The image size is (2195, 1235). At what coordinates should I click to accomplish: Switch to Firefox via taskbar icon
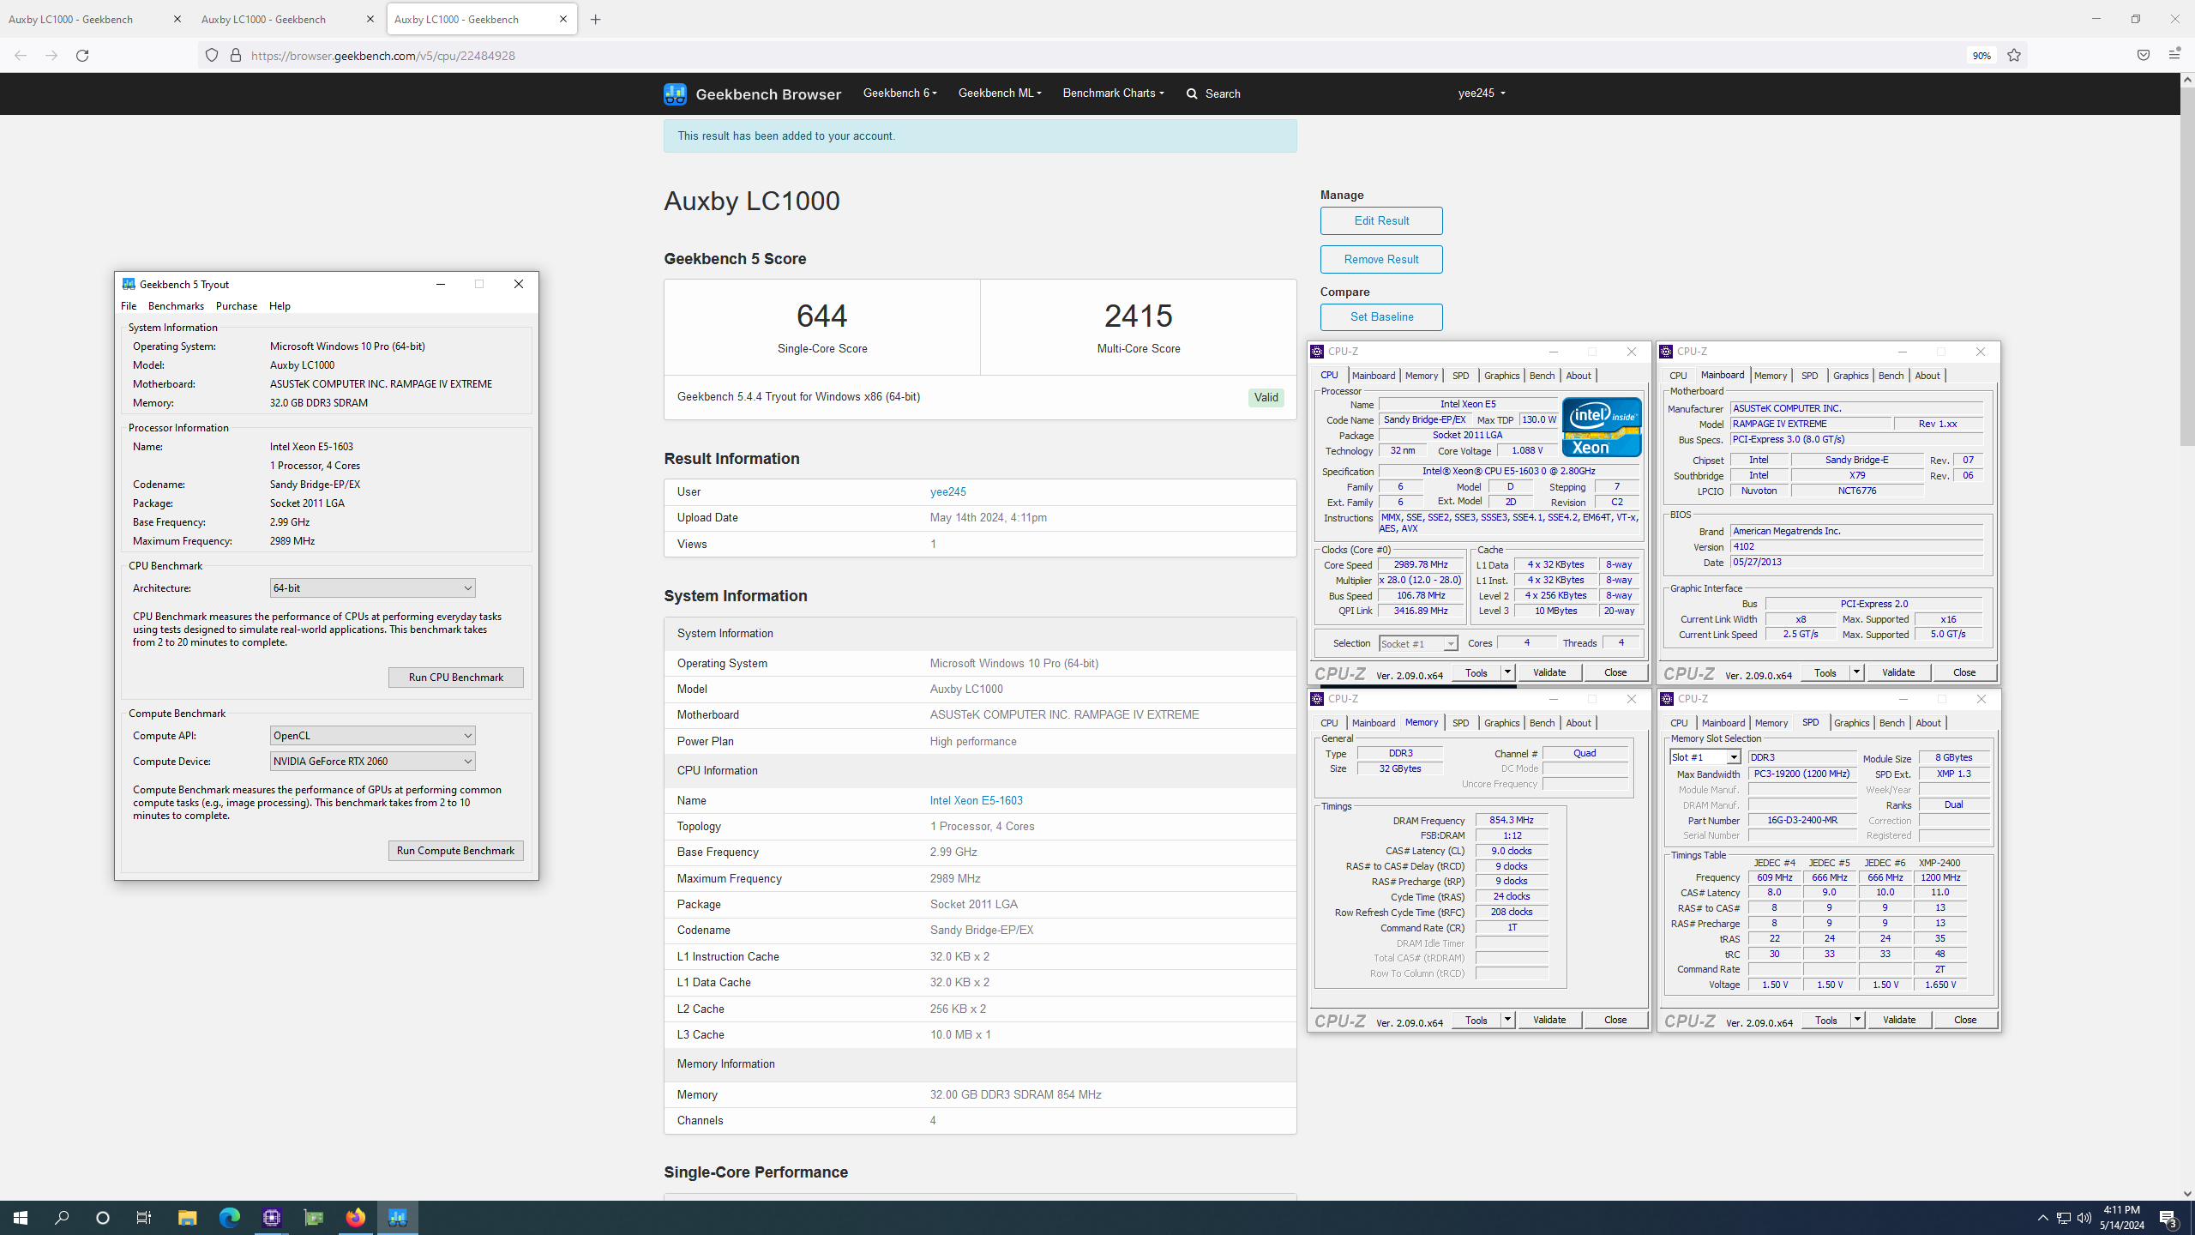tap(355, 1218)
